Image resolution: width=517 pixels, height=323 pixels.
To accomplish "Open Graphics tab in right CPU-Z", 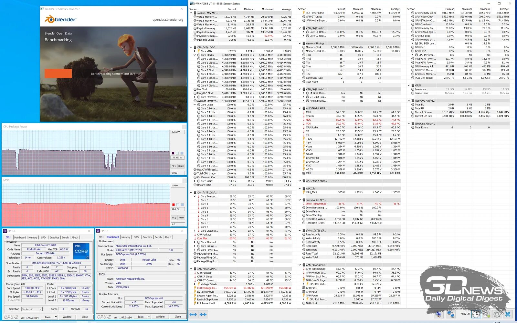I will [147, 237].
